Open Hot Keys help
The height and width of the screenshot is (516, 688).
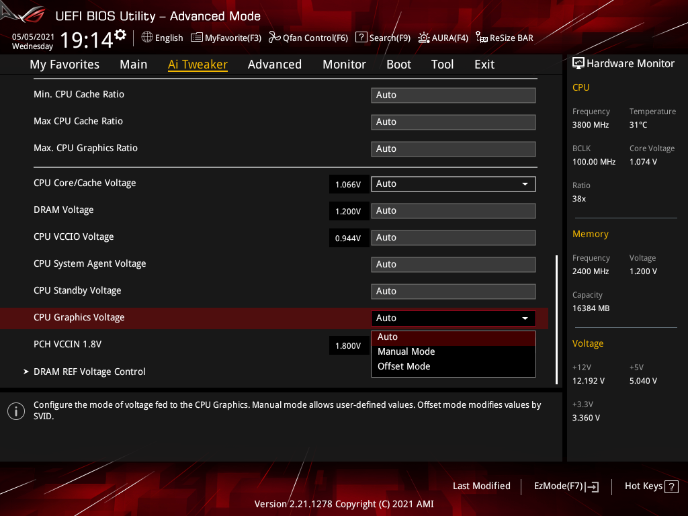(644, 486)
